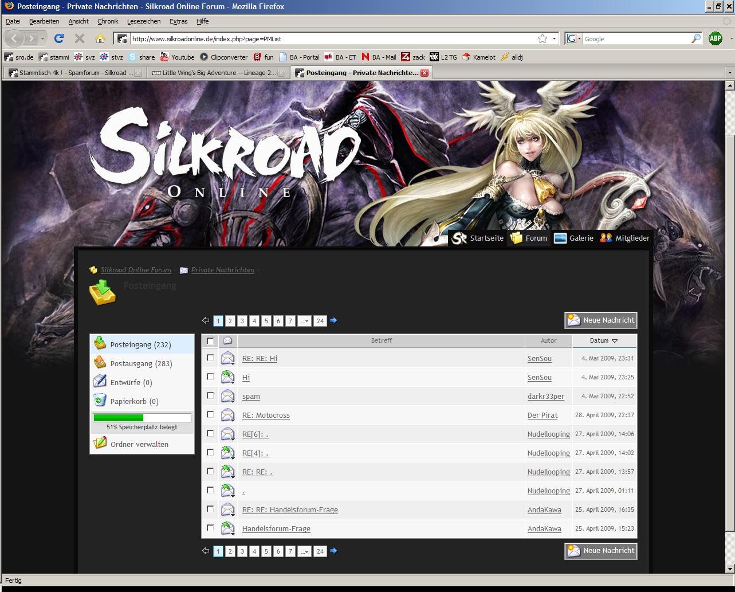
Task: Open the Handelsforum-Frage message link
Action: 276,528
